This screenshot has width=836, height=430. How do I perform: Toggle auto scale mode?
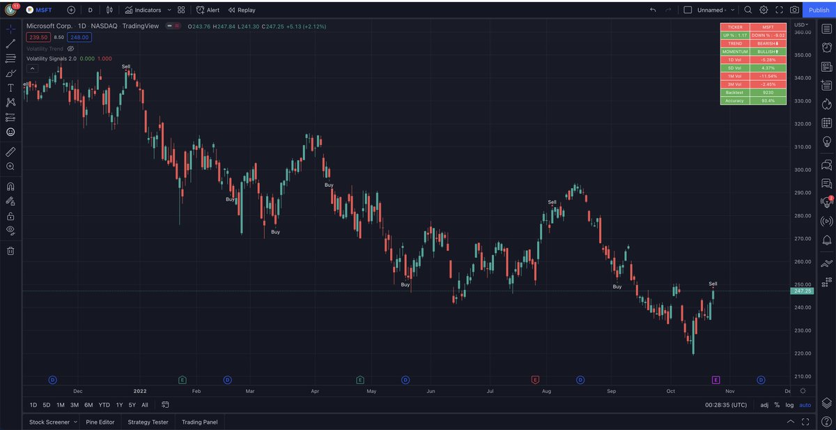pos(805,404)
